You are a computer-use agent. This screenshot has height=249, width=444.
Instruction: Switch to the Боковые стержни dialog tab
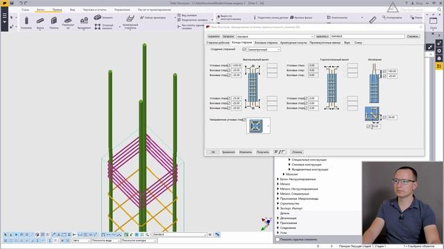click(266, 43)
